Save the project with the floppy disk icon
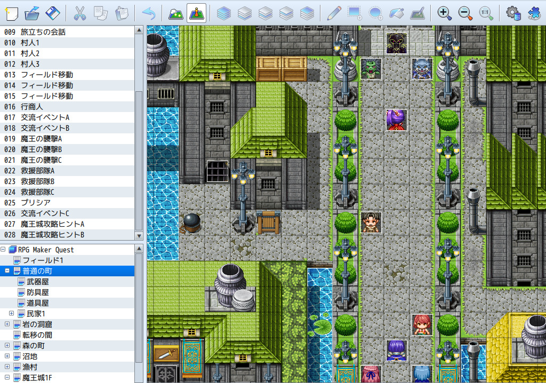The height and width of the screenshot is (383, 546). click(x=52, y=13)
